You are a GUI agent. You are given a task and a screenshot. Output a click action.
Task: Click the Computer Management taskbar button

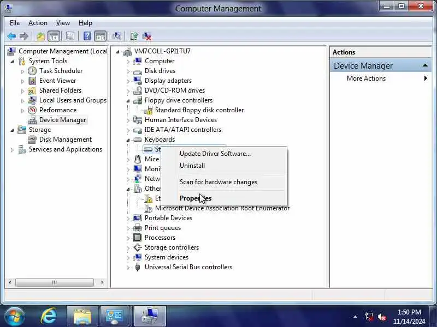tap(150, 317)
